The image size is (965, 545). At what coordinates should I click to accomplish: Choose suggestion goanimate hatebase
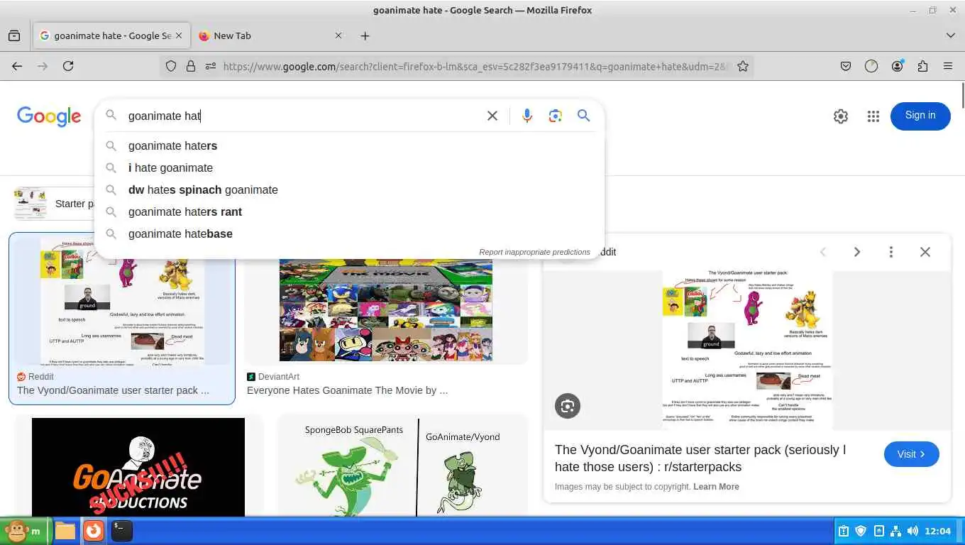(349, 233)
